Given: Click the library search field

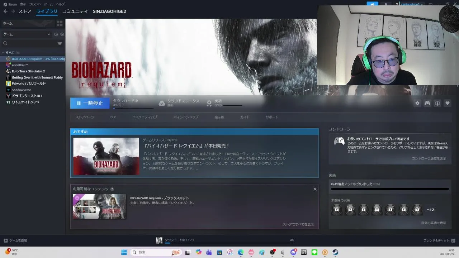Looking at the screenshot, I should tap(29, 43).
